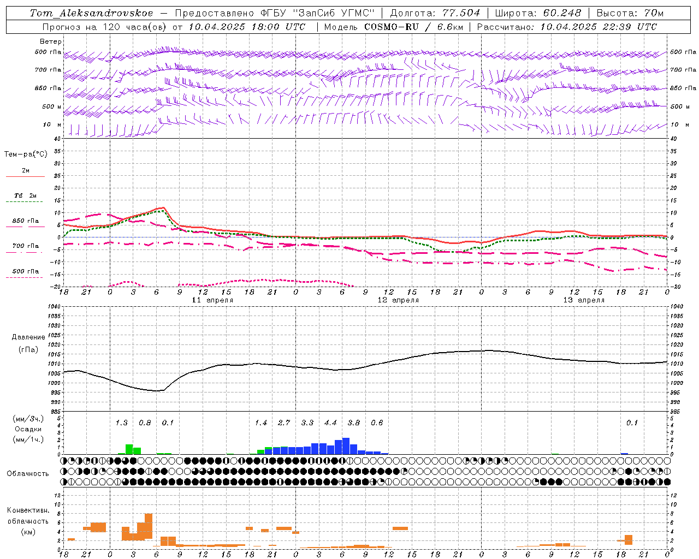Click the (мм/3ч.) precipitation unit label
The image size is (699, 559).
(x=28, y=419)
